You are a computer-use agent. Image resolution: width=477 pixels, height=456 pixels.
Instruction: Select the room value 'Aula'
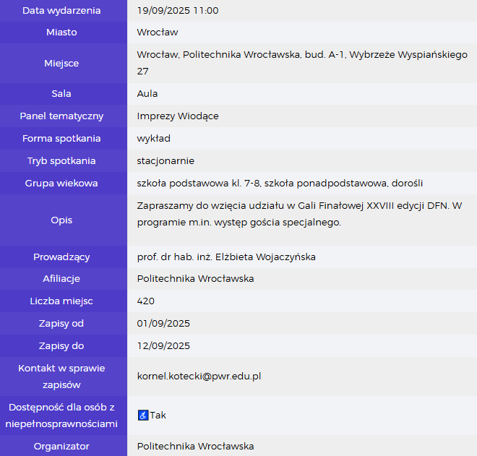147,94
